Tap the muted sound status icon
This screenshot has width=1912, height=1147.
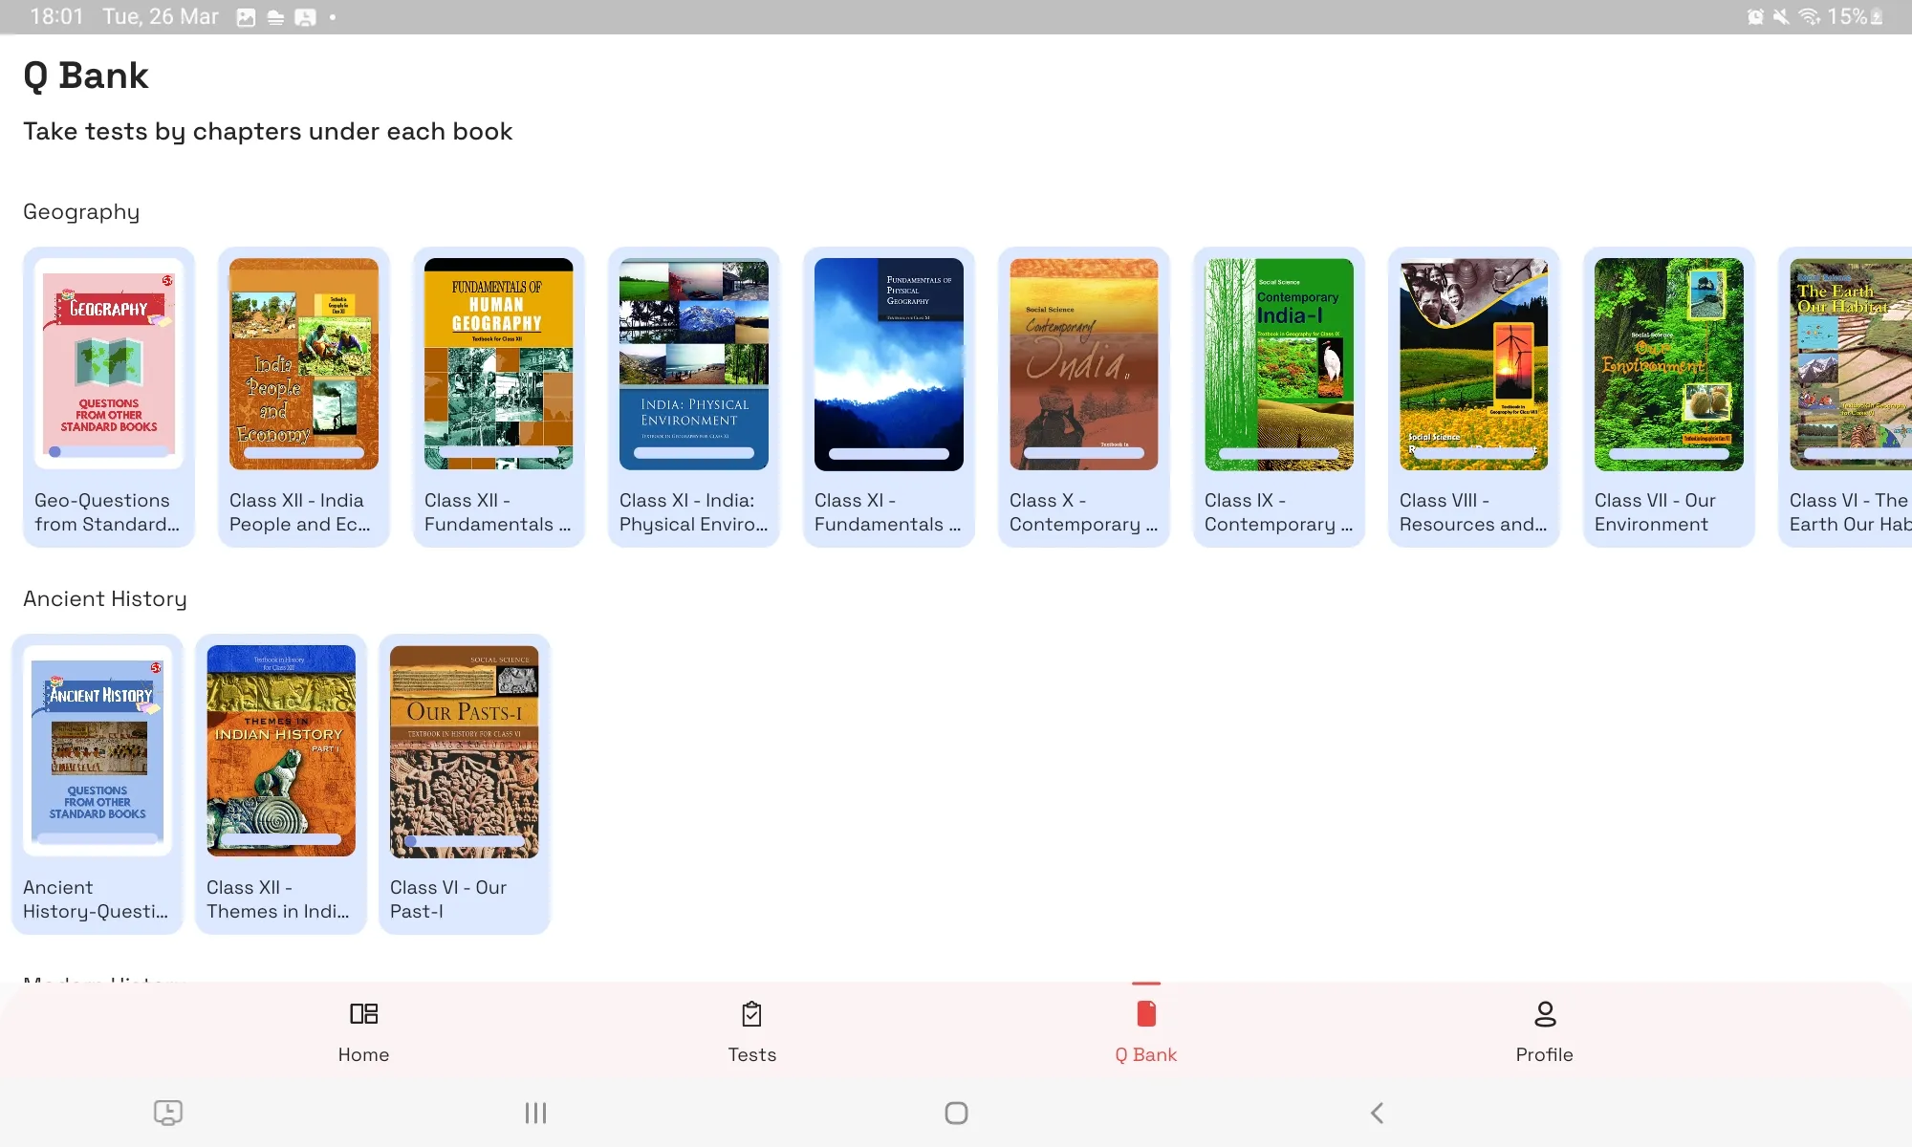1781,17
